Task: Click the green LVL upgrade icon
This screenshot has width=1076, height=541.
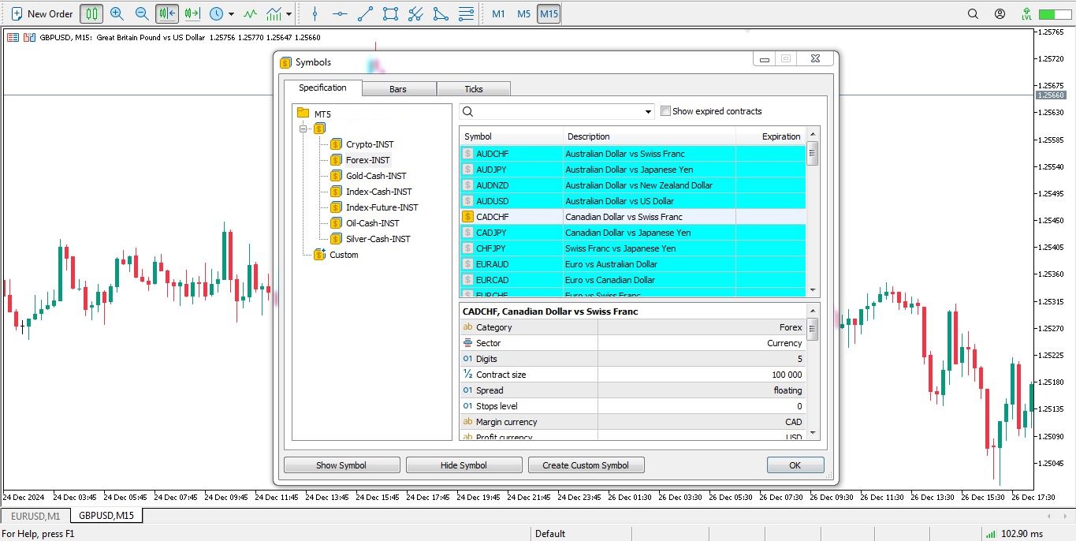Action: (x=1026, y=13)
